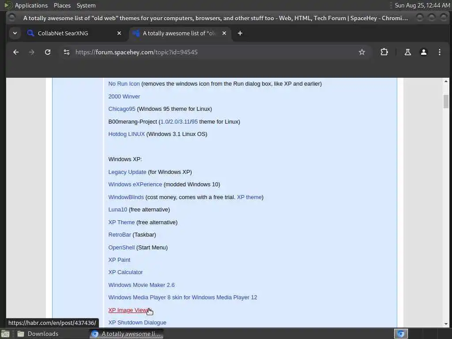Open the Hotdog LINUX link

click(x=127, y=134)
